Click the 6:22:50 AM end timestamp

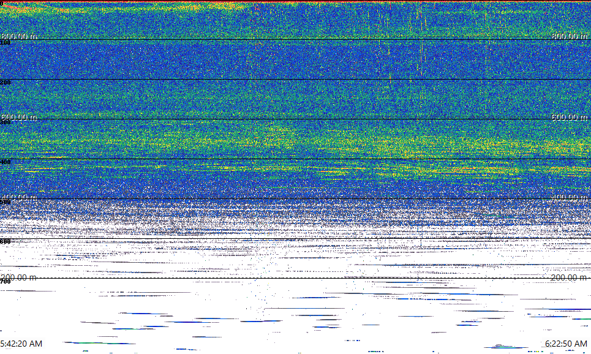coord(566,344)
